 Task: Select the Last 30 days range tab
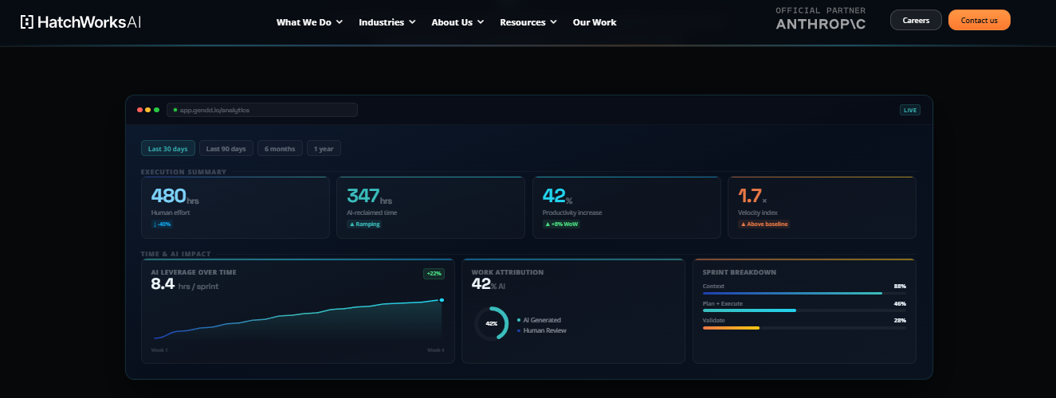[x=168, y=148]
